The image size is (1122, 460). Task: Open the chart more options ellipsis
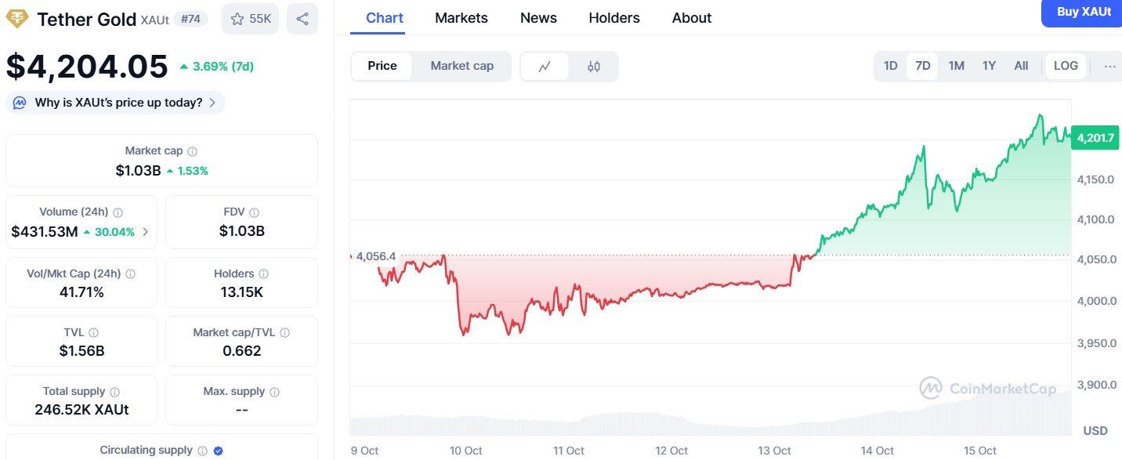[1109, 66]
